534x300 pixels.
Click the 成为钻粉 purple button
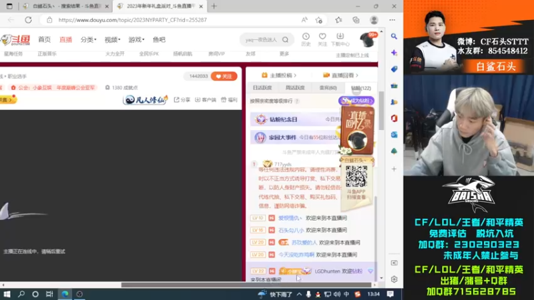[356, 101]
